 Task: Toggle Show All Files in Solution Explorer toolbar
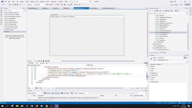[x=168, y=11]
